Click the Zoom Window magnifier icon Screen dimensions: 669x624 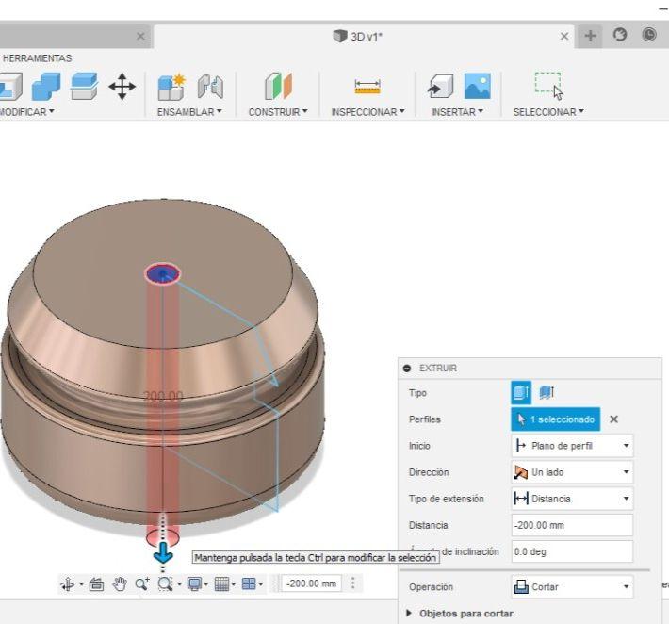point(165,583)
